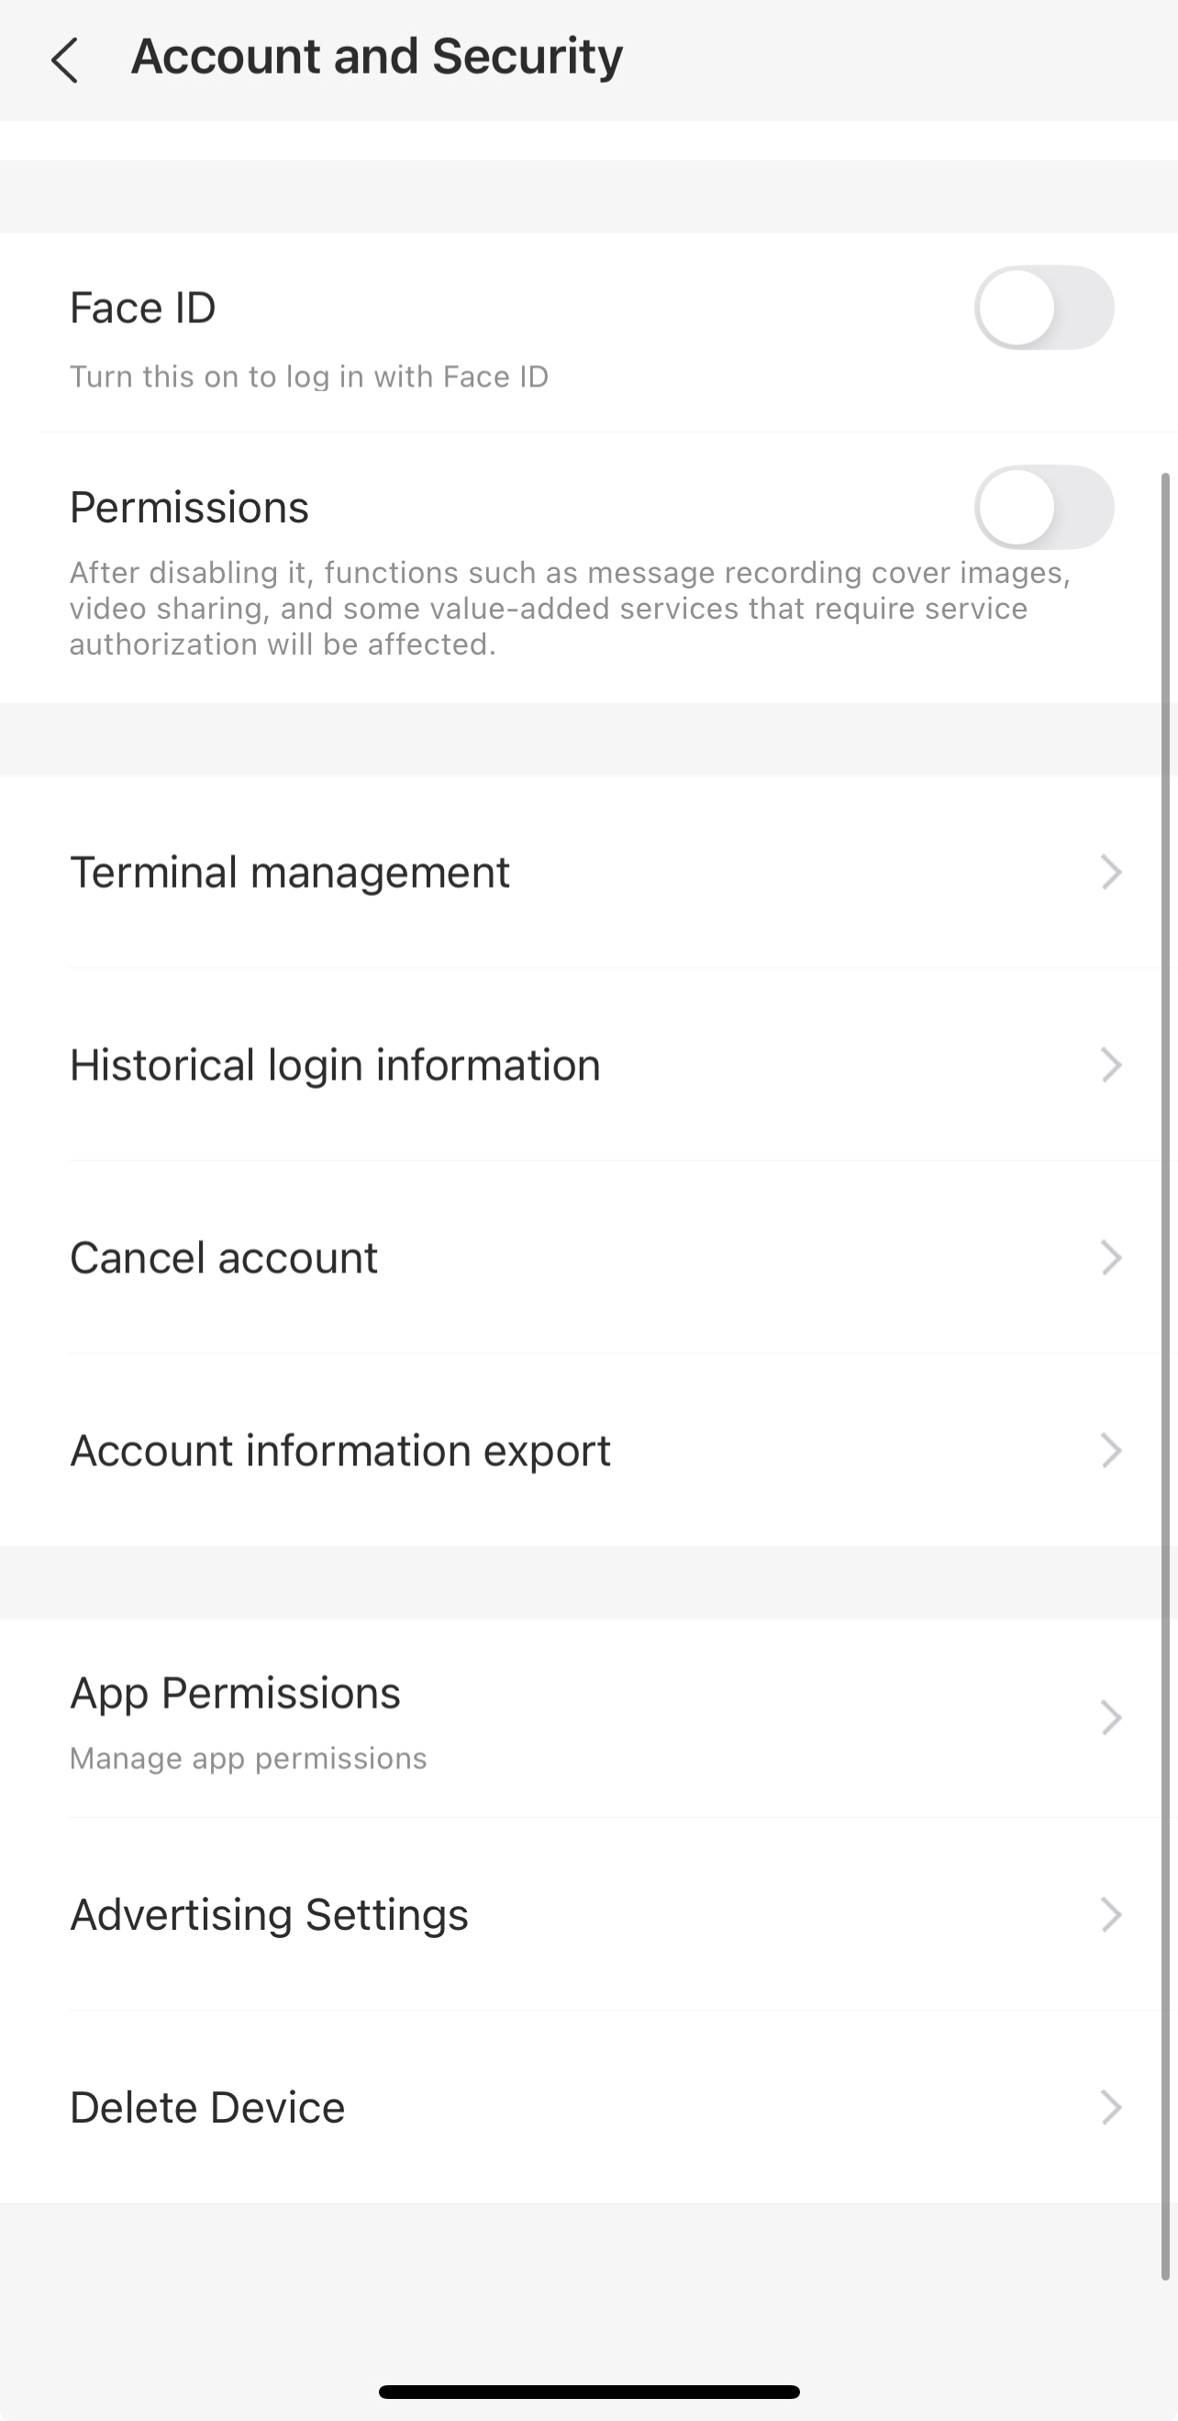The height and width of the screenshot is (2421, 1178).
Task: Click the chevron on Cancel account row
Action: 1110,1258
